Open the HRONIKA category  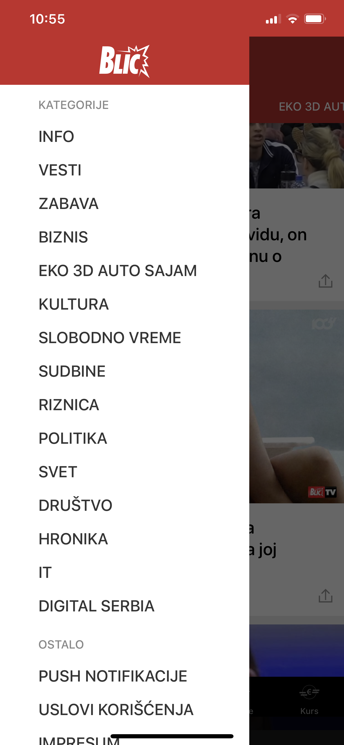click(x=73, y=539)
